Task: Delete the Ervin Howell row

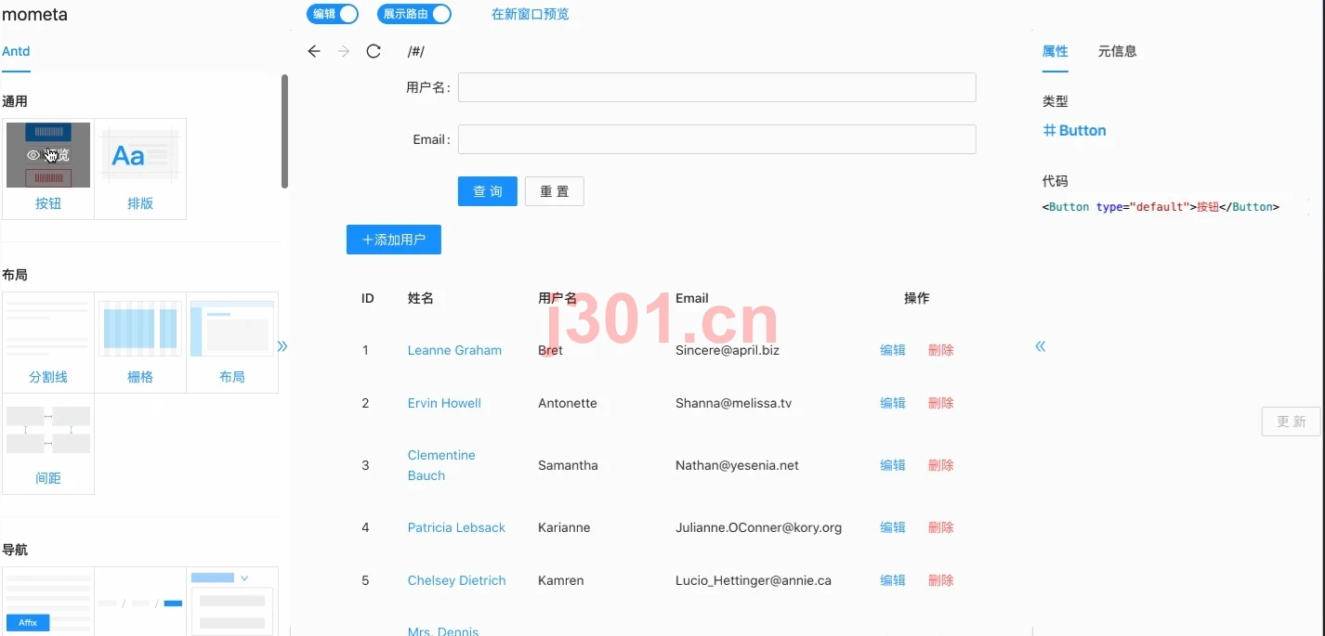Action: click(x=941, y=403)
